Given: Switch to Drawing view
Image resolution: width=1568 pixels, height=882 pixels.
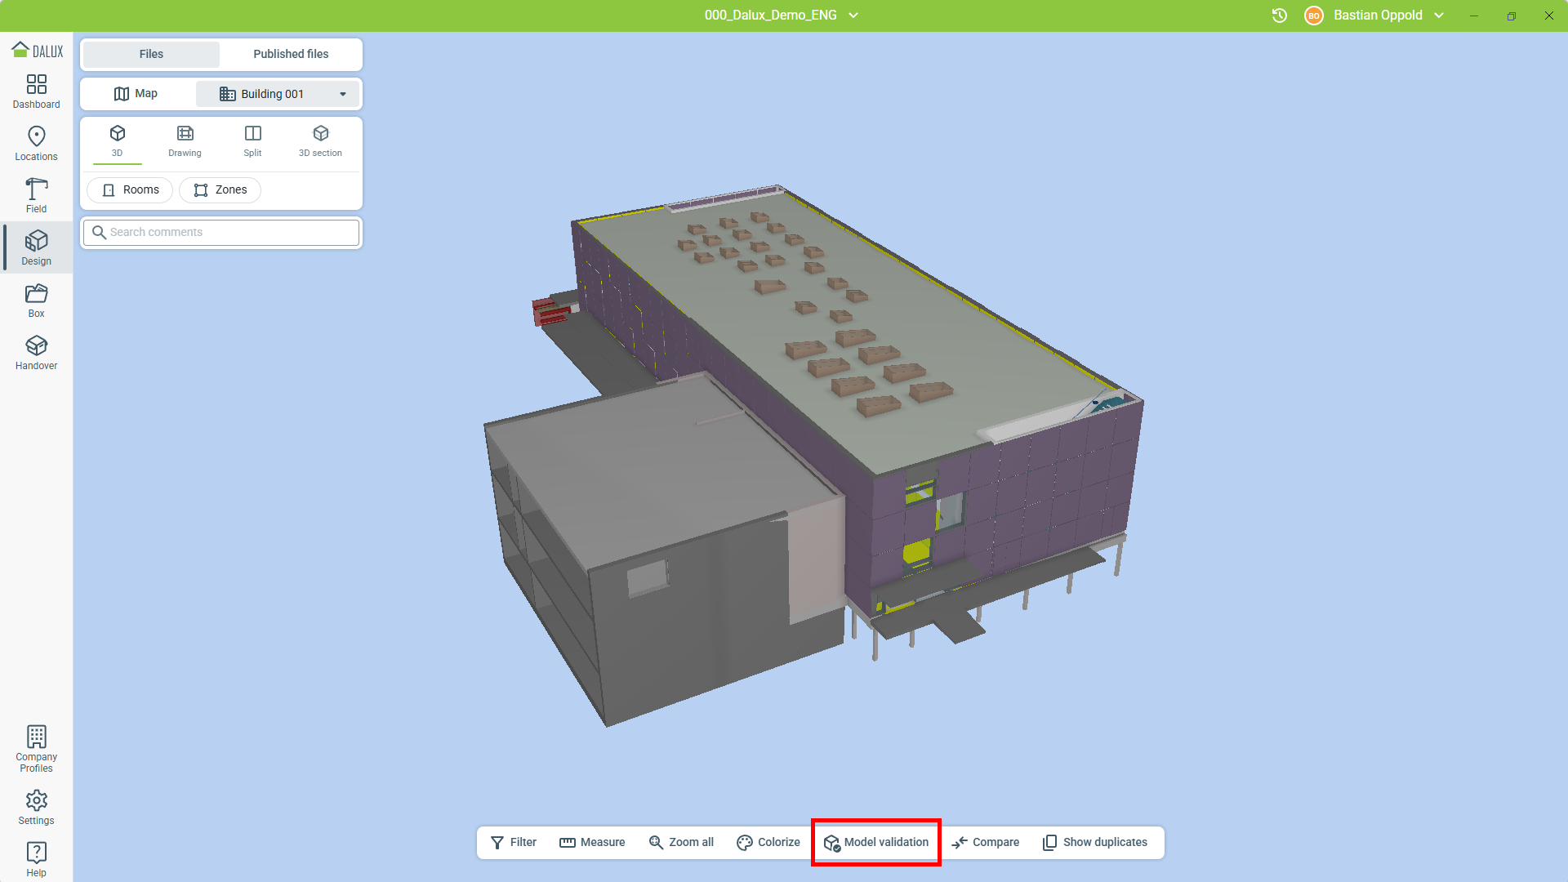Looking at the screenshot, I should pos(184,140).
